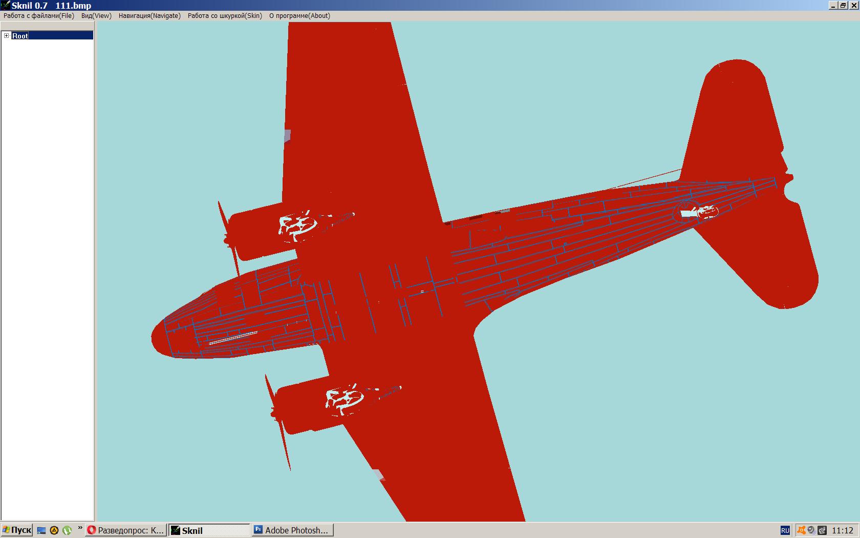Click the RU language indicator
The height and width of the screenshot is (538, 860).
[785, 530]
